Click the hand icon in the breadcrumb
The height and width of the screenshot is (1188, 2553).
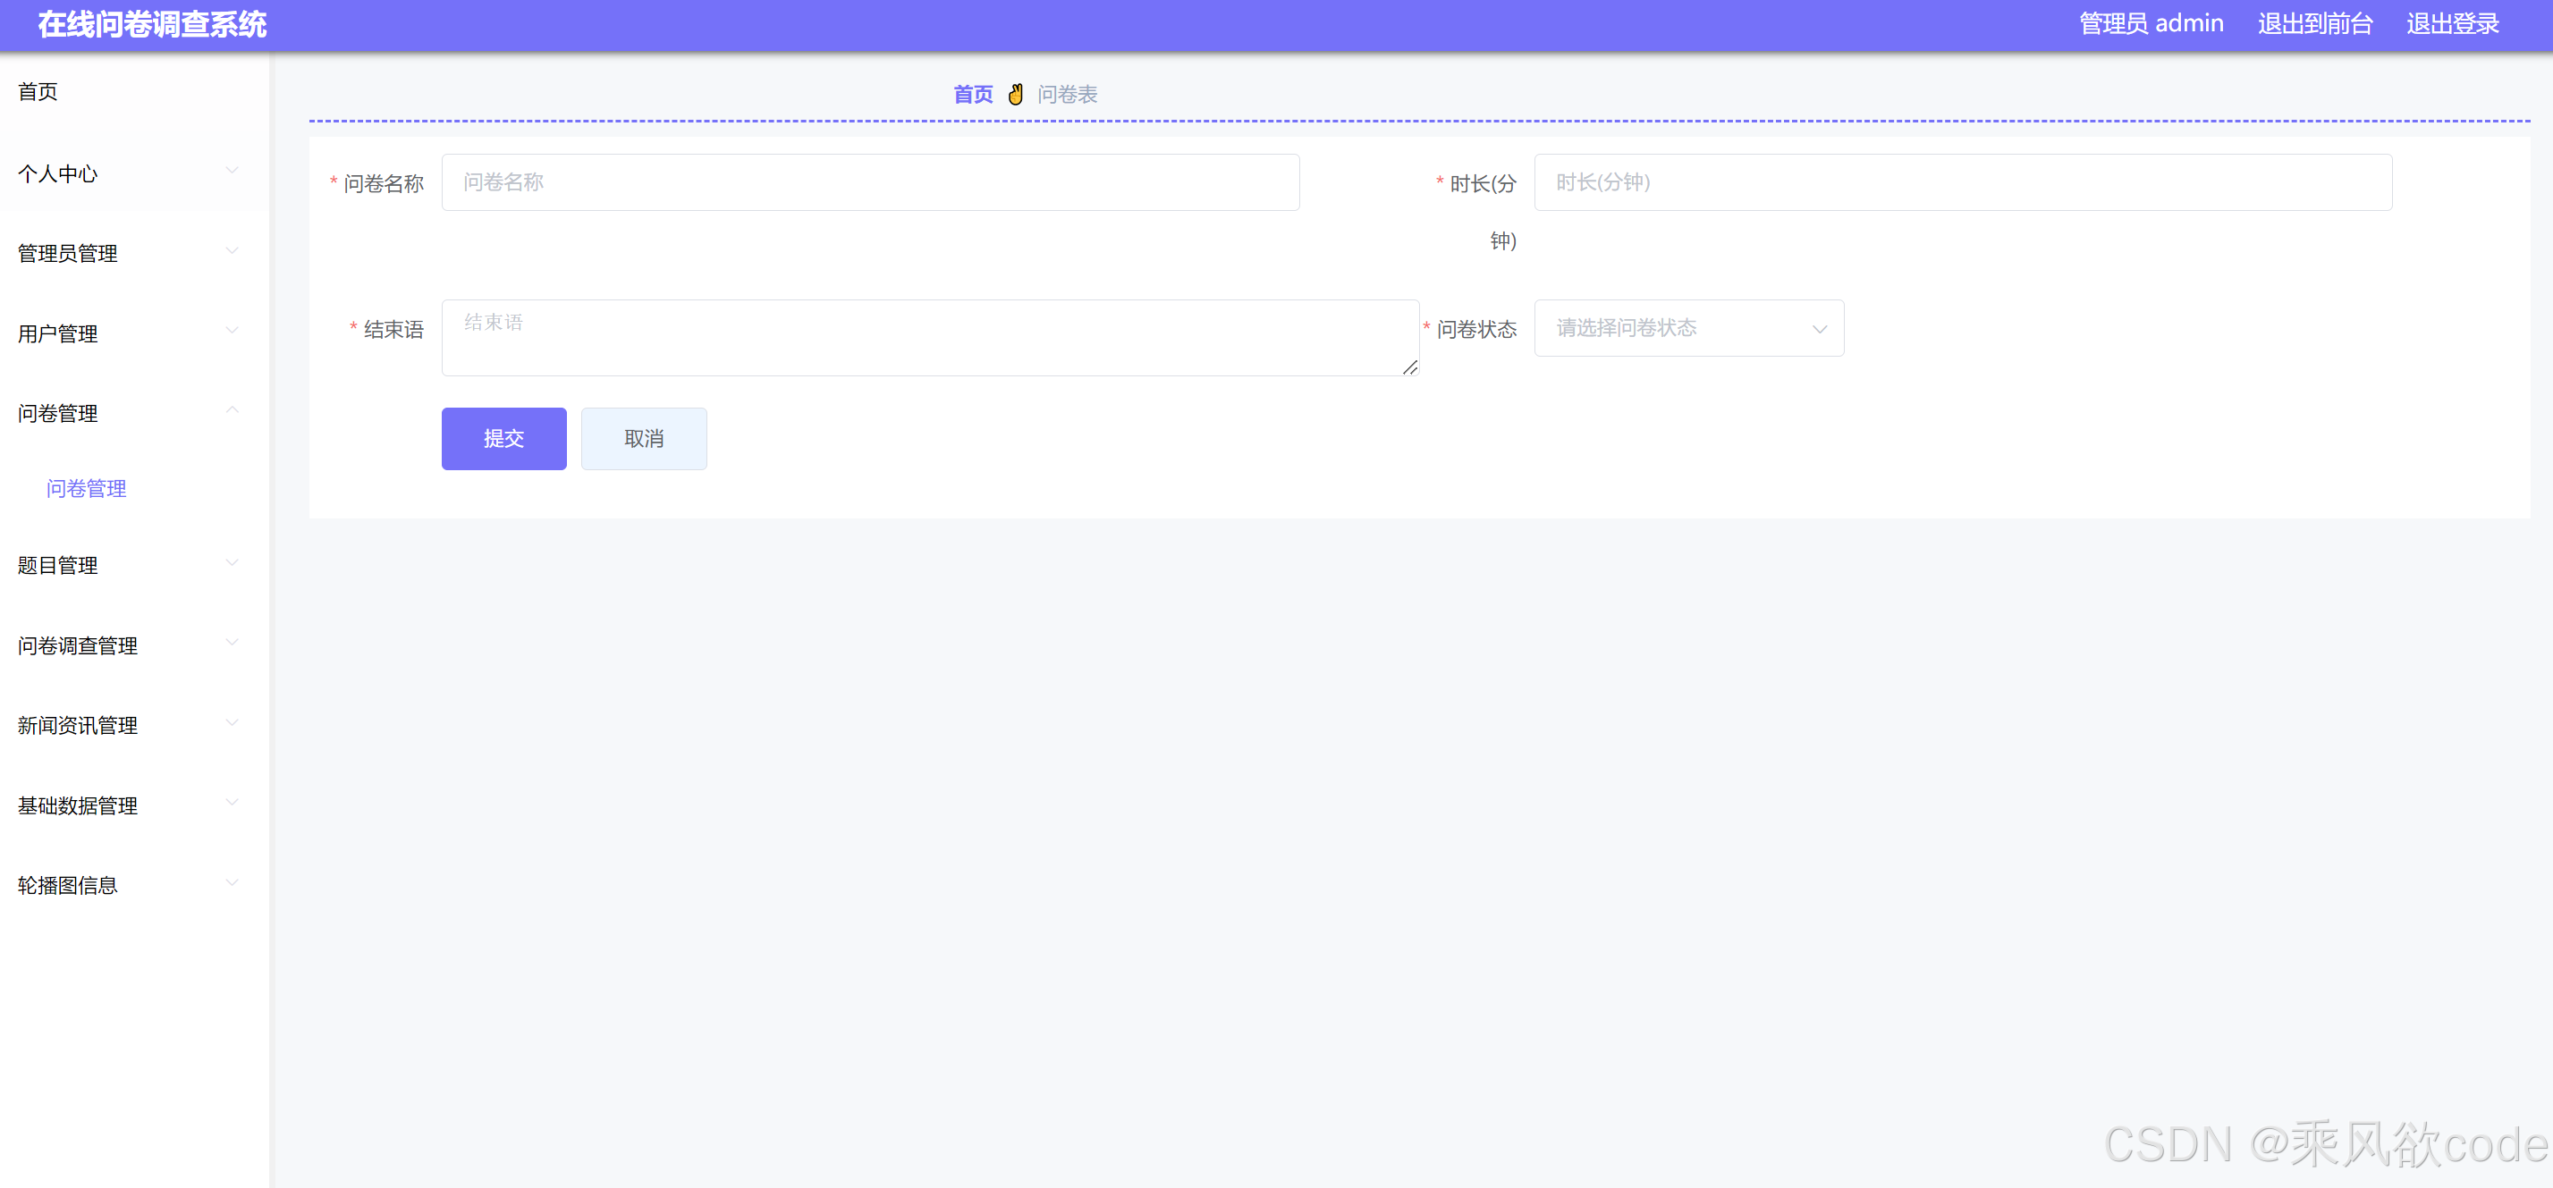pyautogui.click(x=1015, y=94)
